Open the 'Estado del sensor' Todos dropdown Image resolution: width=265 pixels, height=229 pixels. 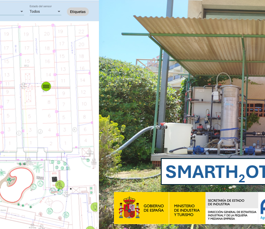tap(45, 11)
